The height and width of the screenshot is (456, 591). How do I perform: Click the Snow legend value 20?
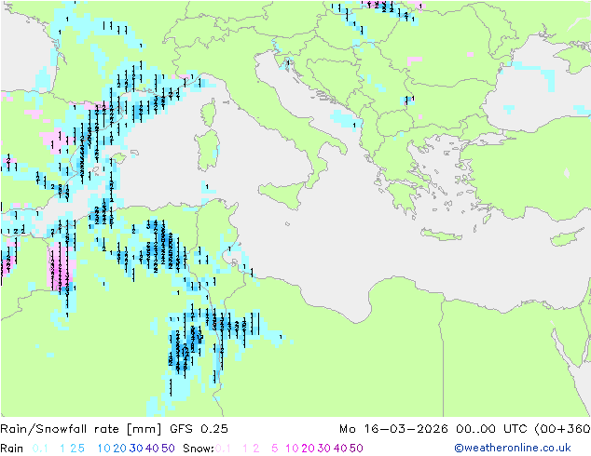point(309,449)
